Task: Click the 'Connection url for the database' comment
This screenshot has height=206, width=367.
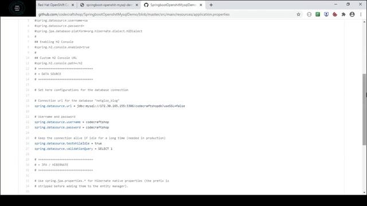Action: tap(77, 101)
